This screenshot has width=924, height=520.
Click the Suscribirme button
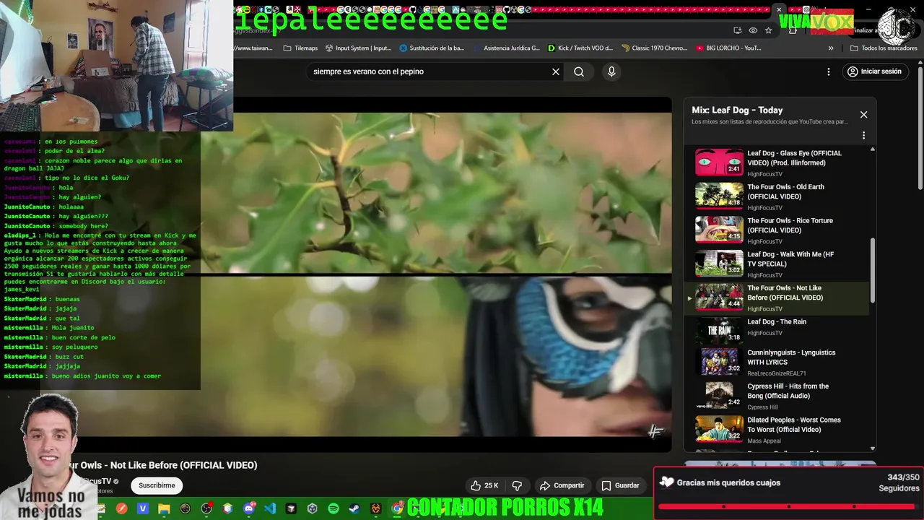pos(157,485)
